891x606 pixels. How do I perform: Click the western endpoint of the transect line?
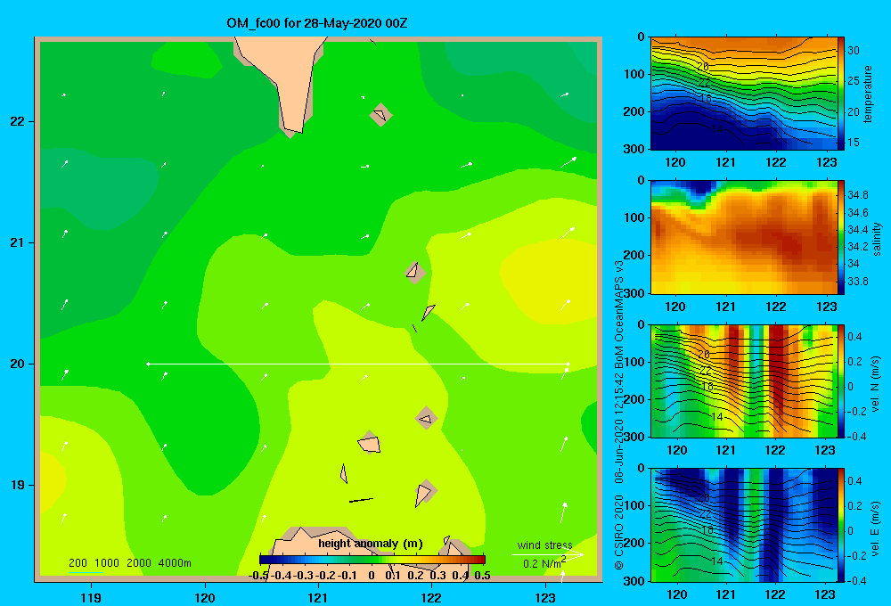(x=148, y=364)
